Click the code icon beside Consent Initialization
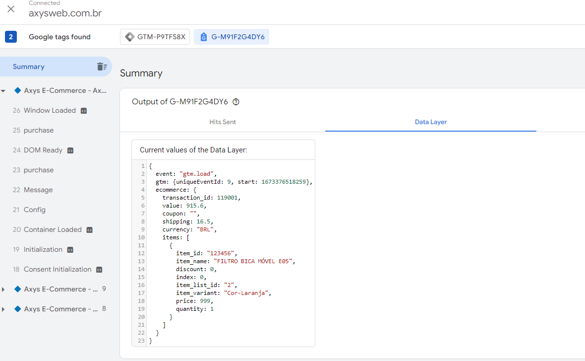The width and height of the screenshot is (585, 361). (99, 270)
